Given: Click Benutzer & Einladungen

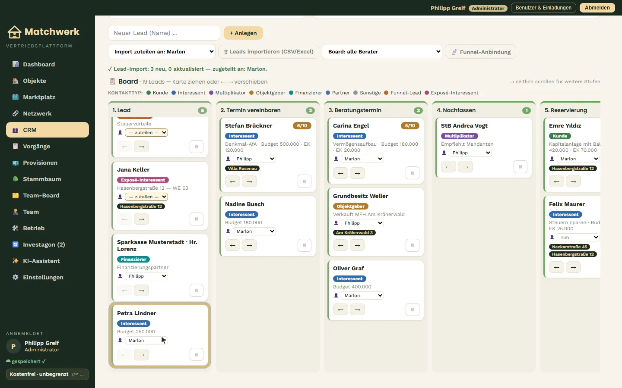Looking at the screenshot, I should (x=543, y=8).
